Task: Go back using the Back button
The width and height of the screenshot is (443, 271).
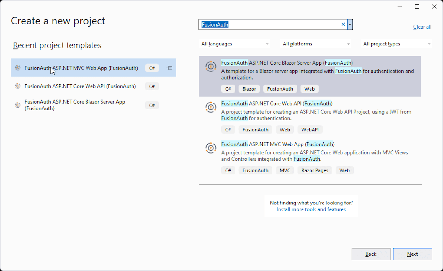Action: (x=371, y=254)
